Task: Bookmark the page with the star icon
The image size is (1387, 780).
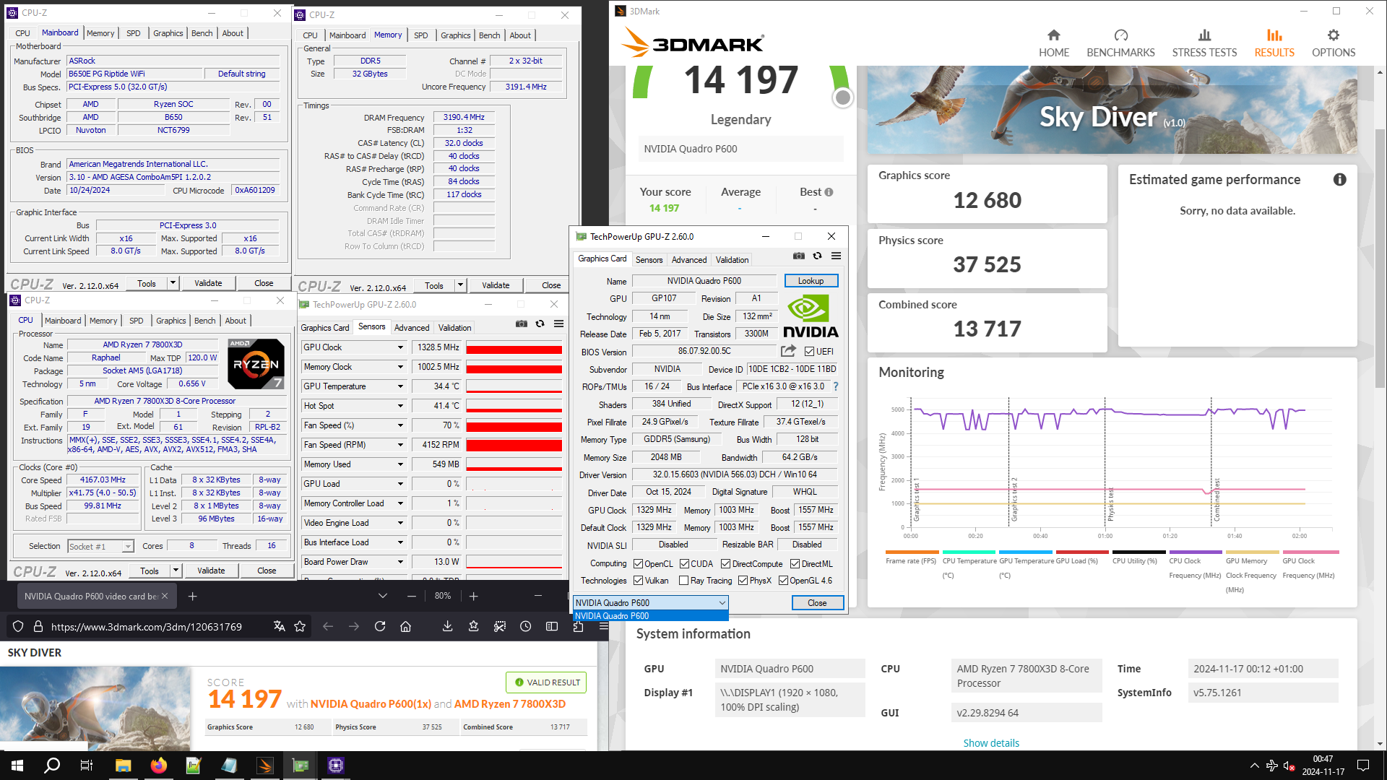Action: tap(300, 626)
